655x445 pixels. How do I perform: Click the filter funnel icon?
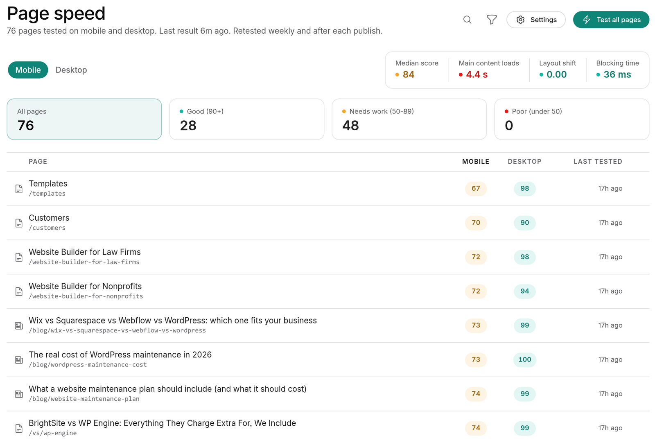[492, 20]
